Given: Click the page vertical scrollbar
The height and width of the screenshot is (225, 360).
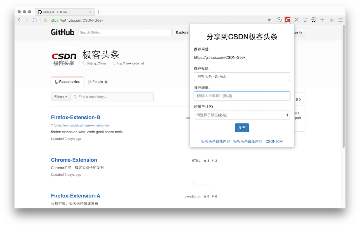Looking at the screenshot, I should click(x=343, y=86).
